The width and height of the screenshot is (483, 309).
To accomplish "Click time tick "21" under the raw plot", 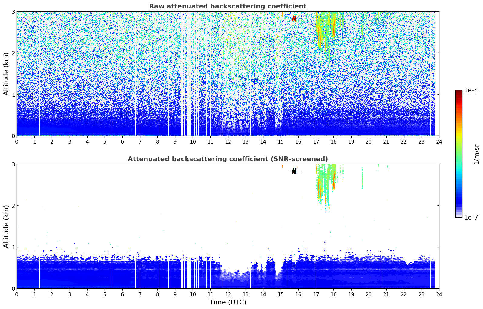I will 386,141.
